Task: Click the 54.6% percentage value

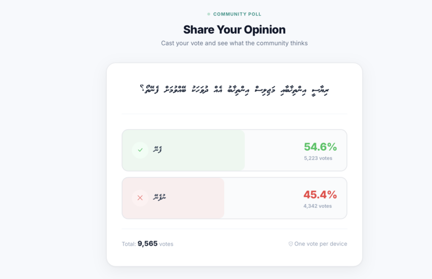Action: click(x=320, y=147)
